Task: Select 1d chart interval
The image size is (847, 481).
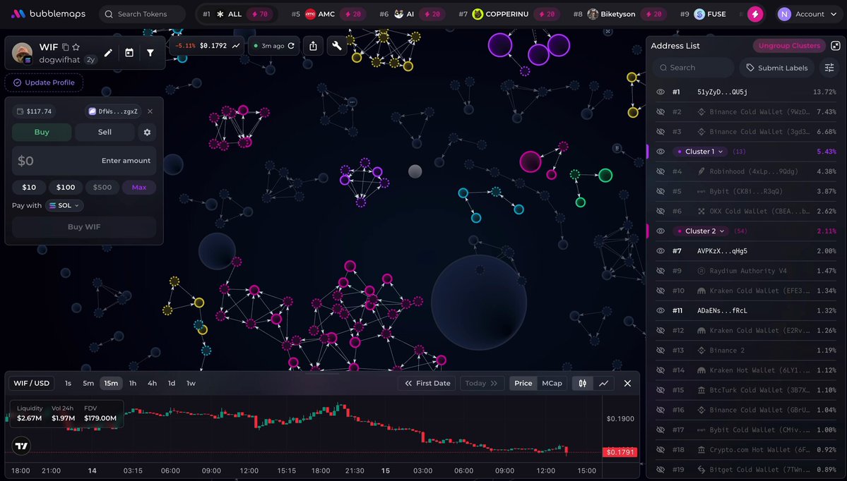Action: [172, 384]
